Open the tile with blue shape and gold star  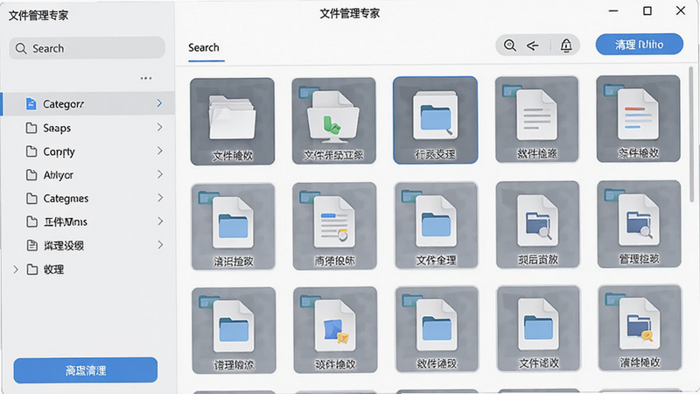click(x=335, y=330)
